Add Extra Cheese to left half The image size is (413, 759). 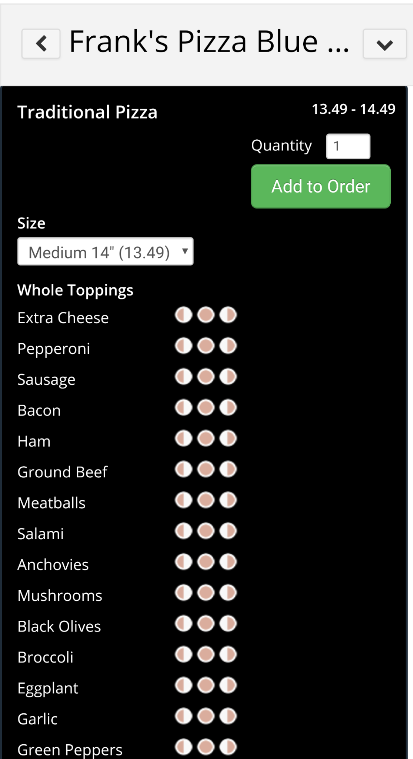tap(184, 315)
